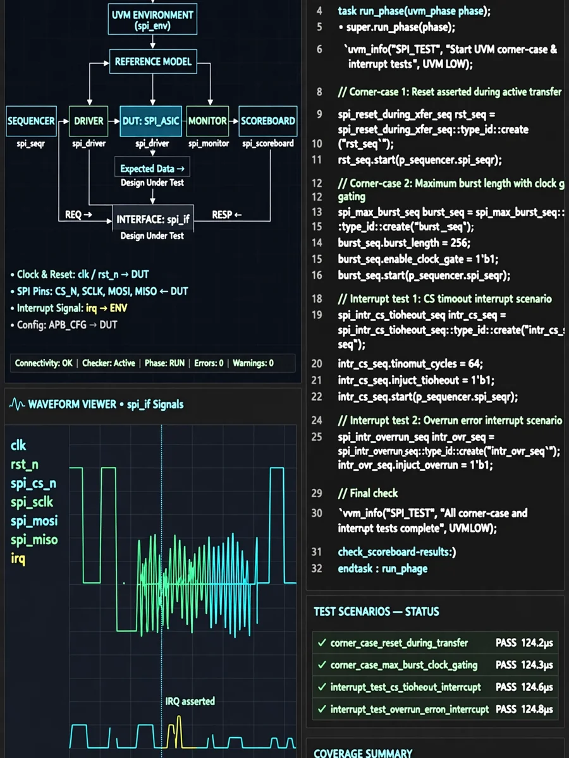Click PASS 124.2µs result
The height and width of the screenshot is (758, 569).
tap(524, 643)
